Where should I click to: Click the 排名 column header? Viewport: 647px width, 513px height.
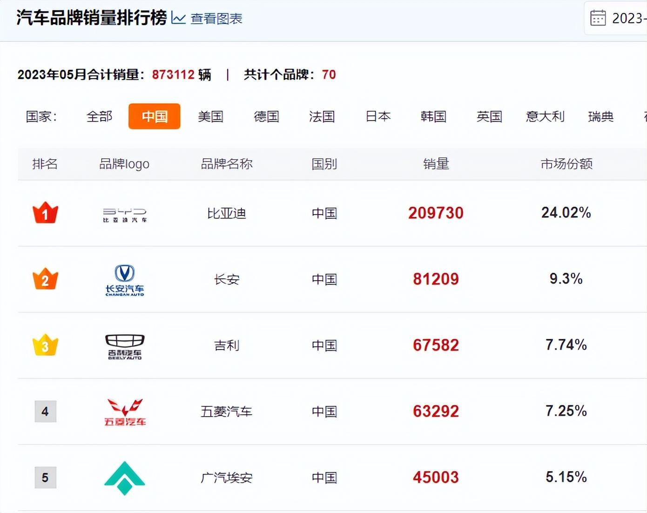coord(45,164)
